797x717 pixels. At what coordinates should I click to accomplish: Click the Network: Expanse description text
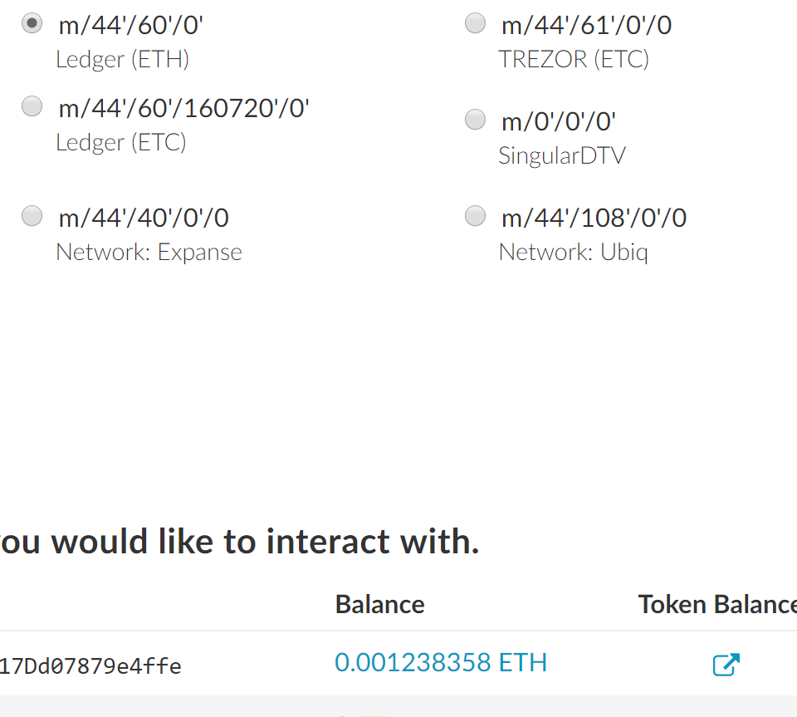click(x=149, y=253)
